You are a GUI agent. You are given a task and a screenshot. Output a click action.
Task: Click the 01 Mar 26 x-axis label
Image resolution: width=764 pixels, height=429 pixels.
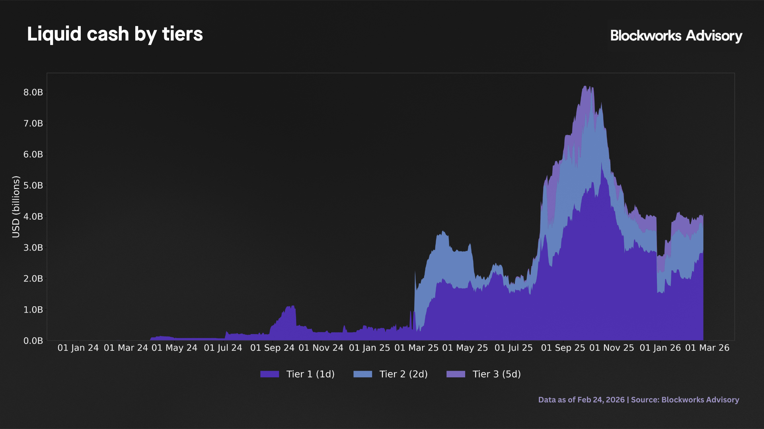(707, 348)
